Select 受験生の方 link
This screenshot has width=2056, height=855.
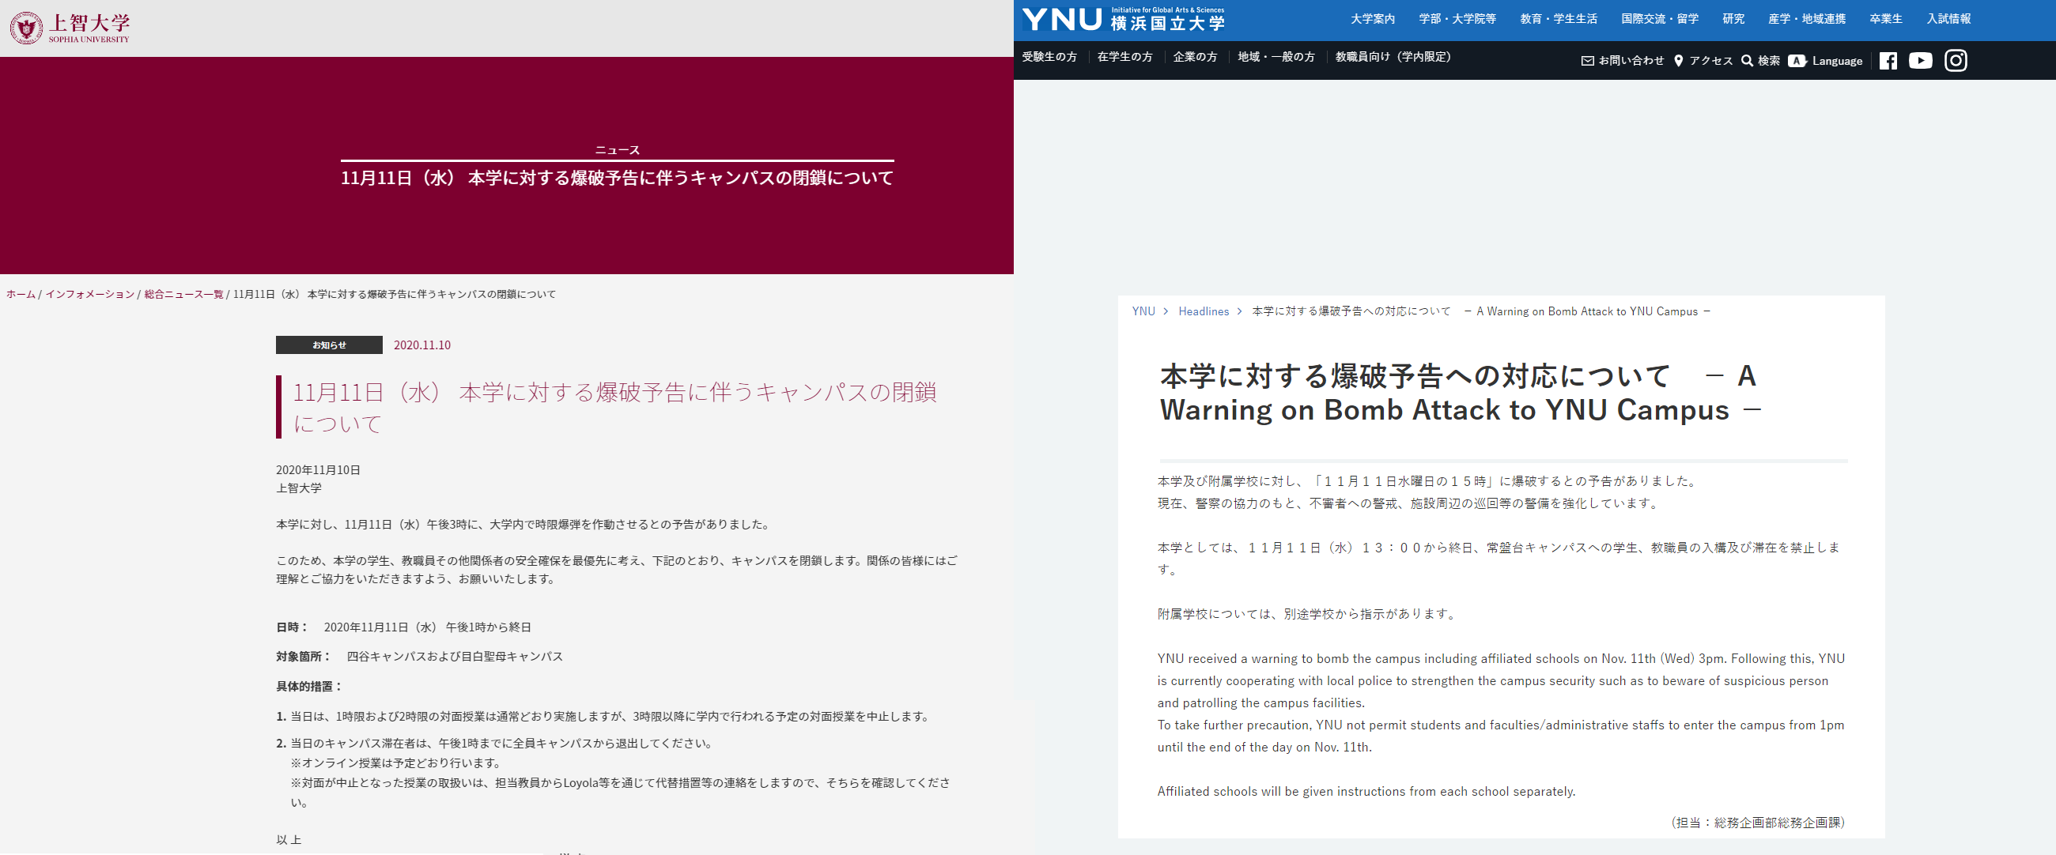1049,57
